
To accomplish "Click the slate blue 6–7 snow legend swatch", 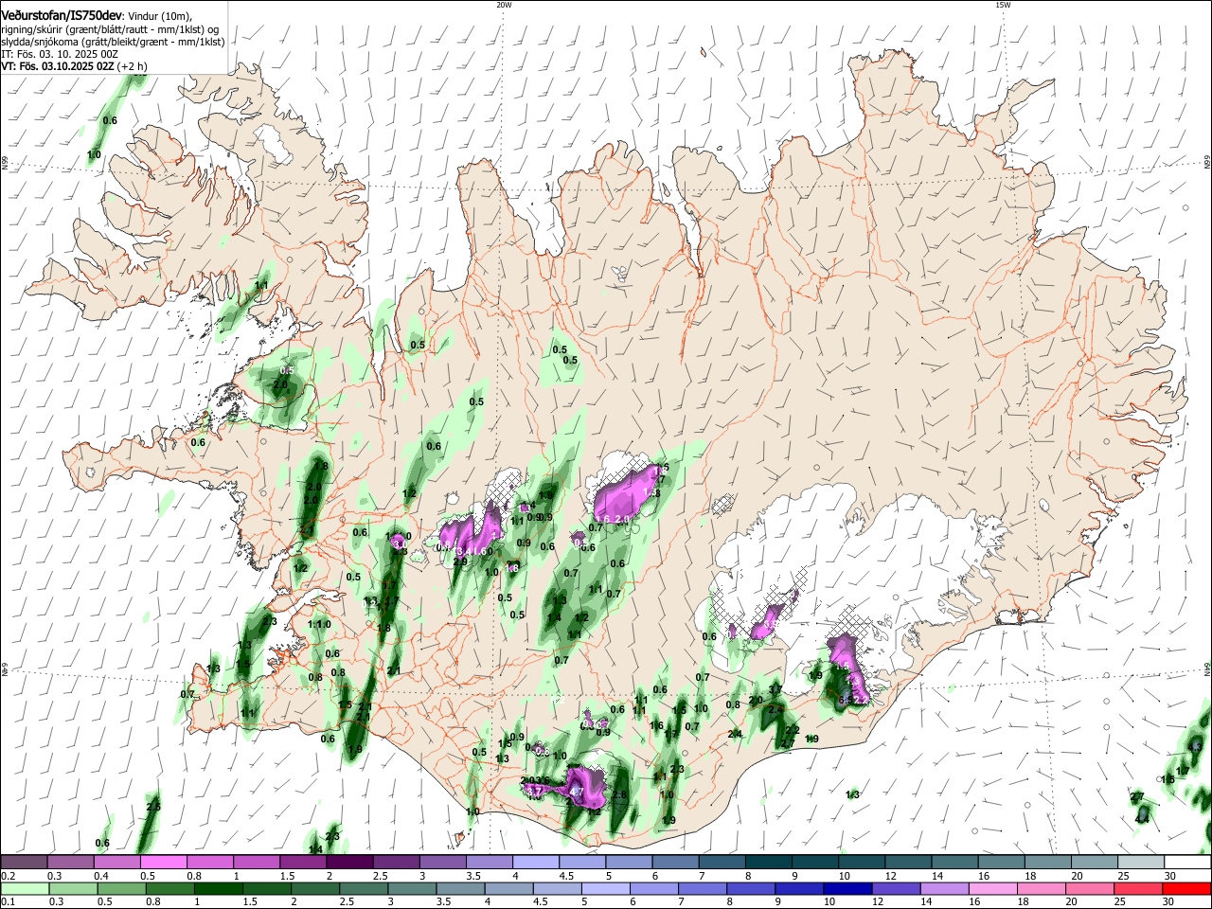I will [676, 863].
